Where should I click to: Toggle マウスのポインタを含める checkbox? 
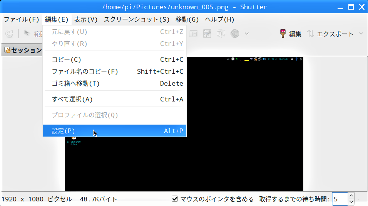pos(175,199)
